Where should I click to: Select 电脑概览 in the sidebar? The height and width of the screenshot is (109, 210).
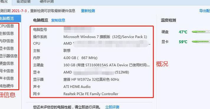pyautogui.click(x=10, y=19)
